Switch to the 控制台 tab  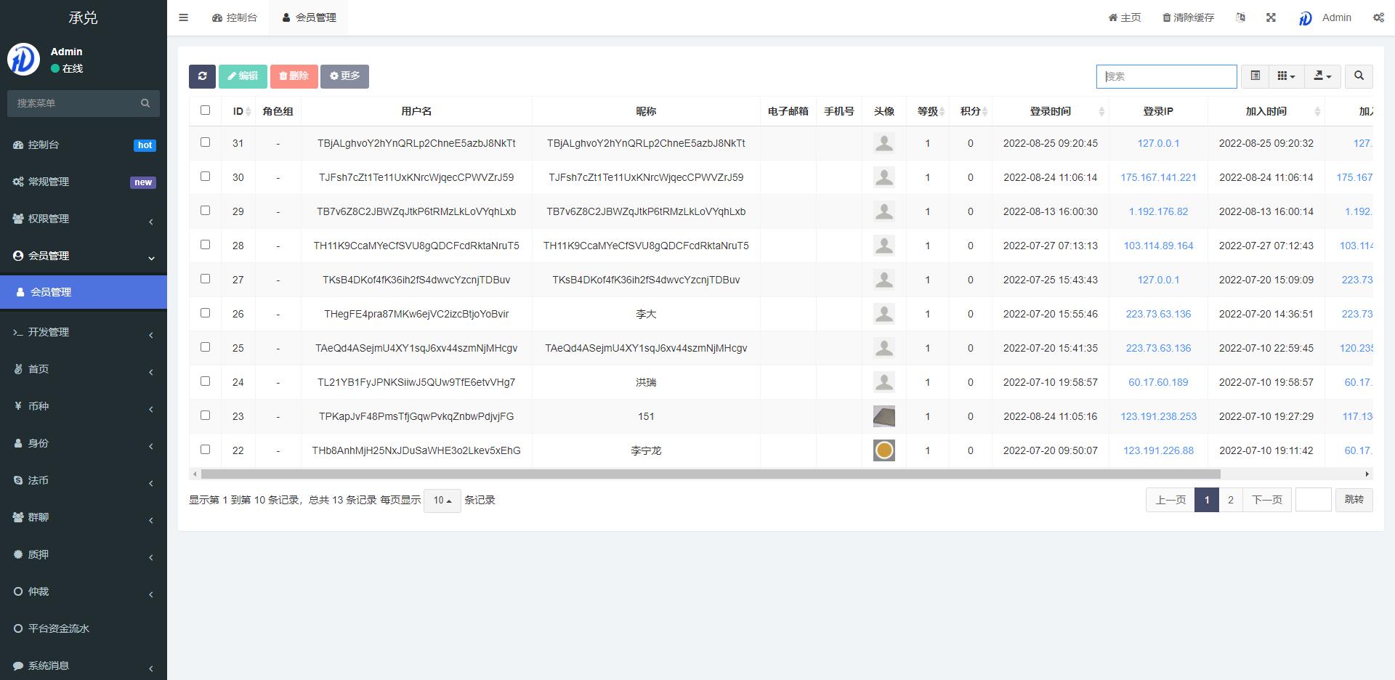click(235, 17)
